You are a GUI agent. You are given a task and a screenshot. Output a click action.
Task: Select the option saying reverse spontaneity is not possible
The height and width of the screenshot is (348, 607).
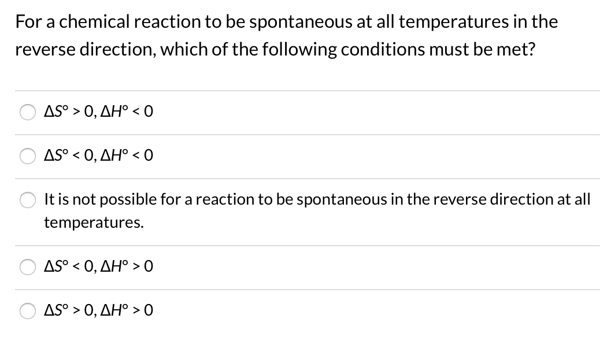[x=27, y=200]
